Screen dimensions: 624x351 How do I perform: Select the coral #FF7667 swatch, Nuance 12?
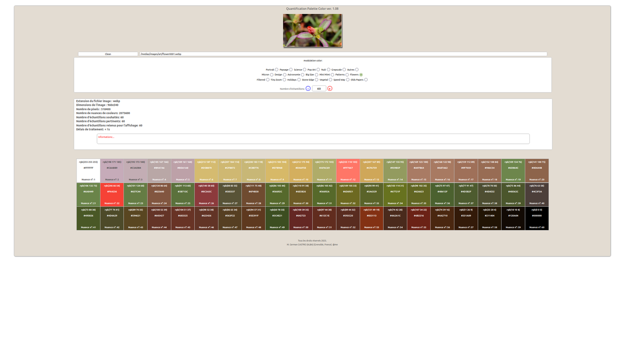click(348, 171)
